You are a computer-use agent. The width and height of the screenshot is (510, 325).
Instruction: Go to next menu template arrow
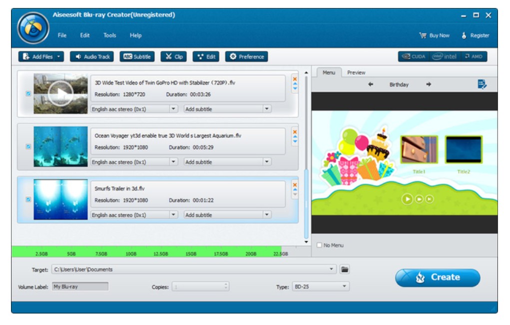(x=429, y=84)
